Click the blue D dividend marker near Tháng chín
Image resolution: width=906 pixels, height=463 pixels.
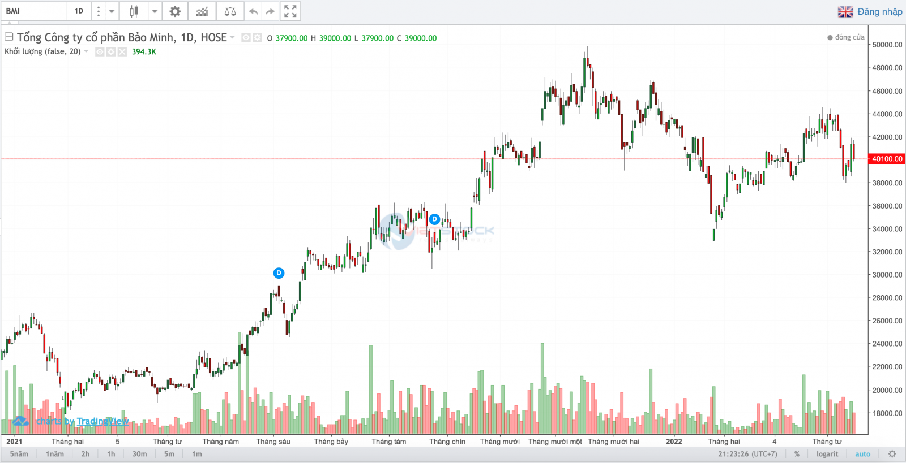[434, 219]
